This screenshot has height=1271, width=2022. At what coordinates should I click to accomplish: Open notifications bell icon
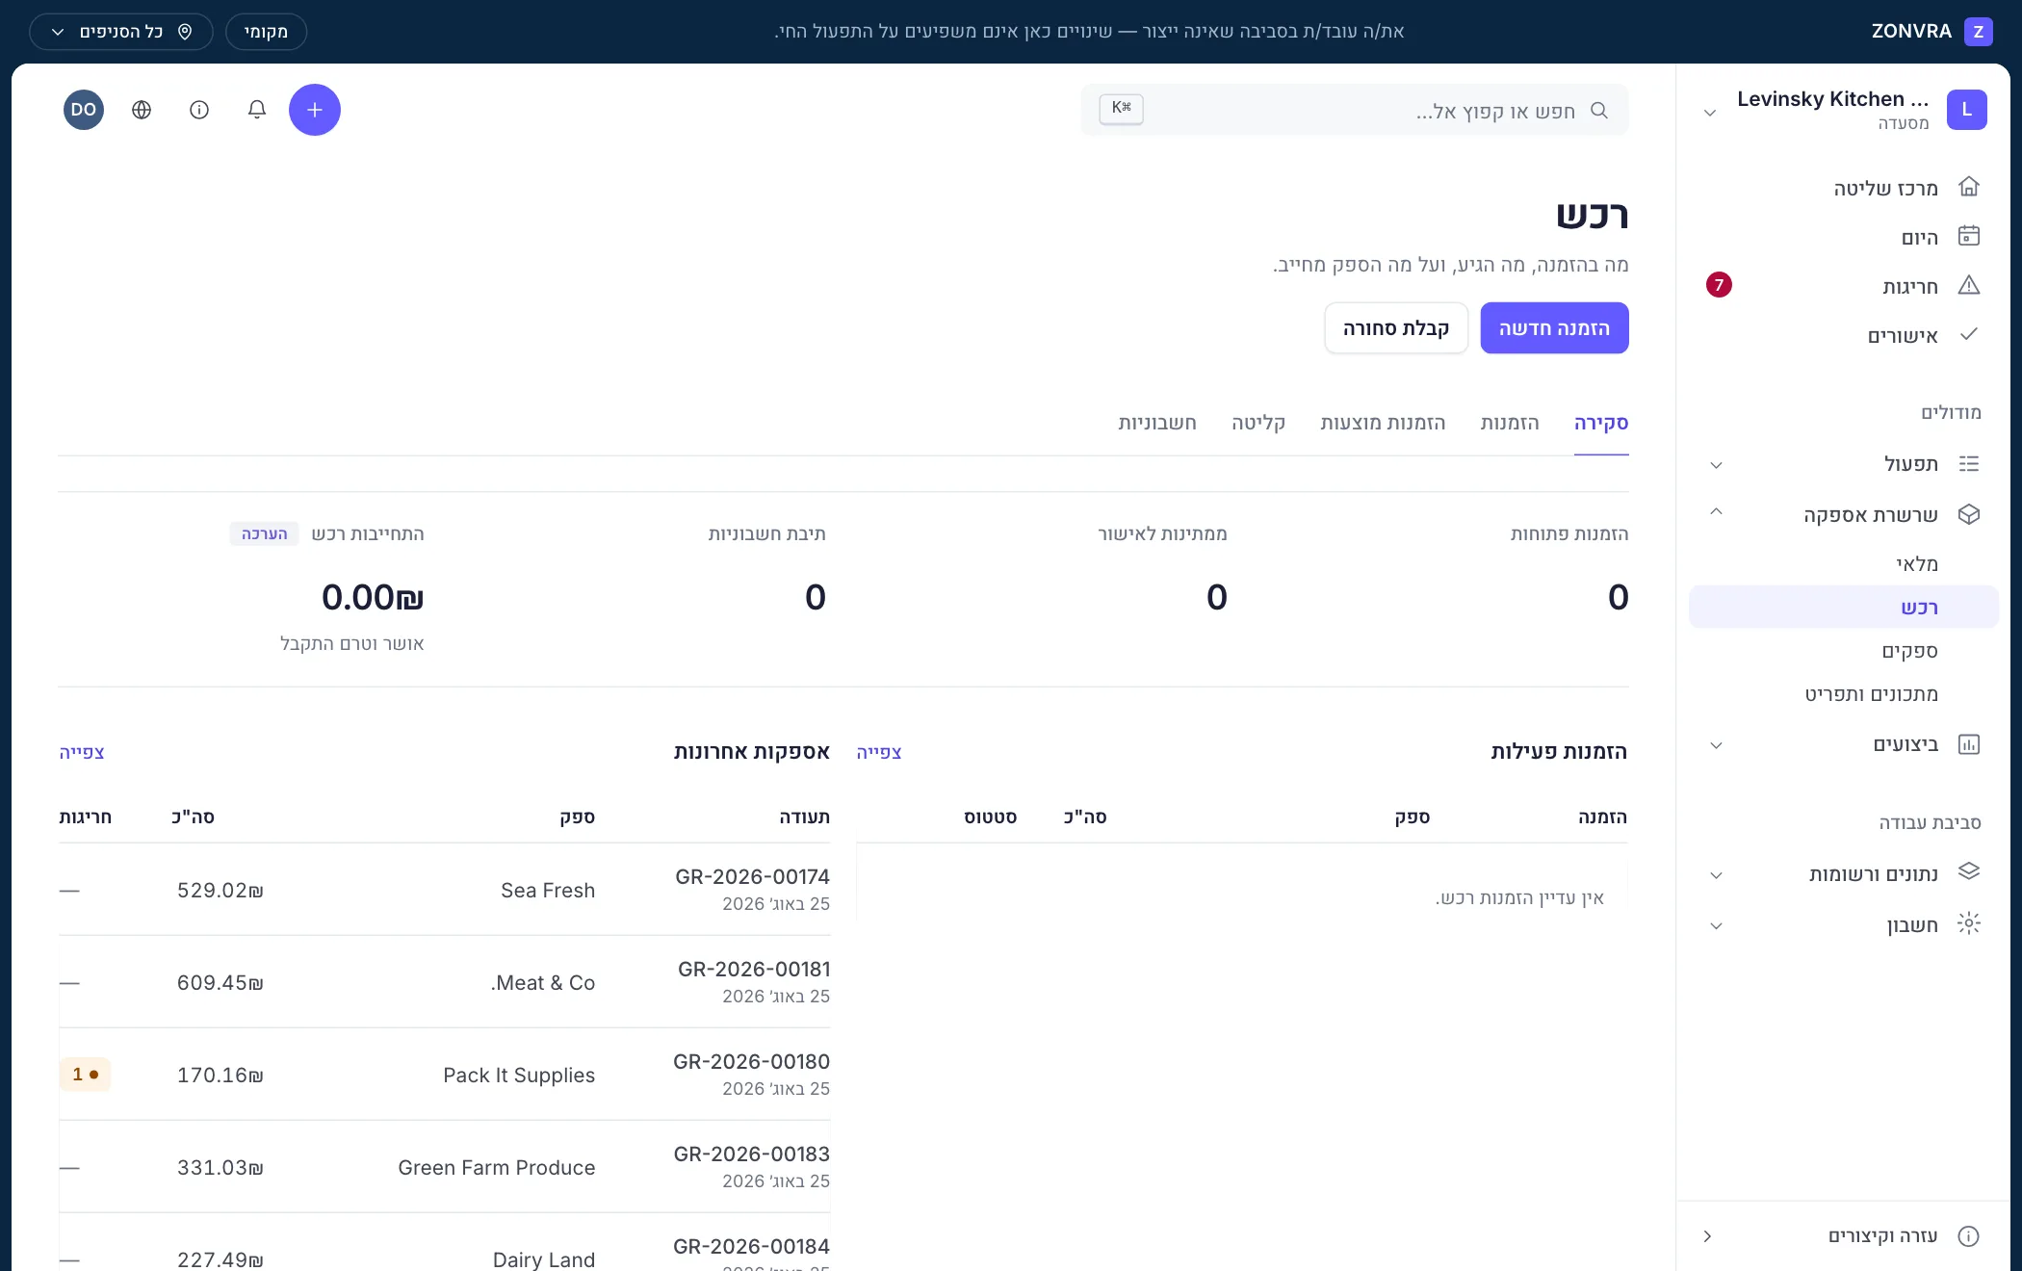tap(257, 110)
